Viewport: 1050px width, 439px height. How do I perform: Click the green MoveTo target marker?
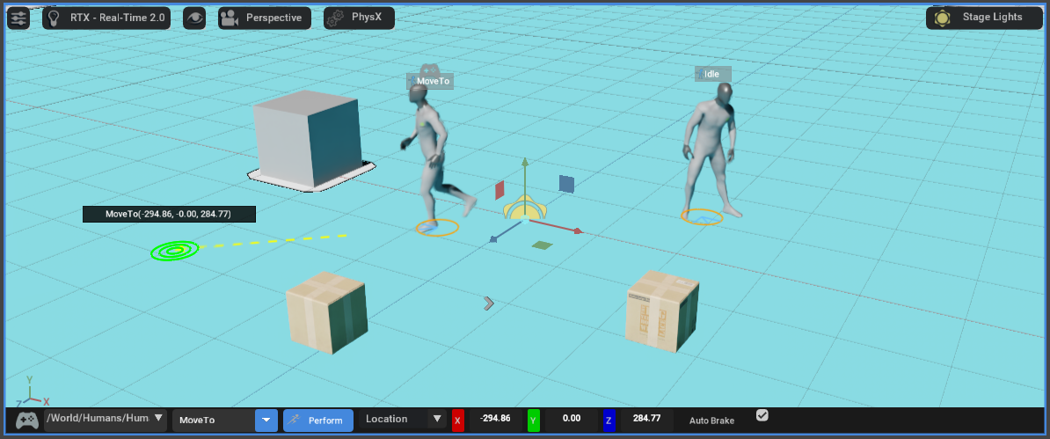(x=175, y=251)
